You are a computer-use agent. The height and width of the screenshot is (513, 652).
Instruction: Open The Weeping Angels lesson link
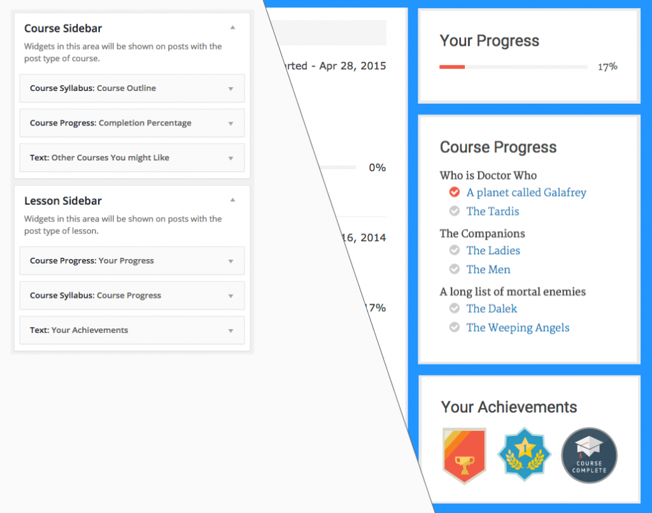pyautogui.click(x=518, y=328)
